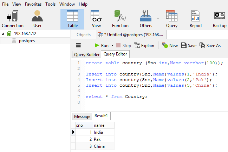Create a New query
This screenshot has width=228, height=152.
pyautogui.click(x=170, y=46)
